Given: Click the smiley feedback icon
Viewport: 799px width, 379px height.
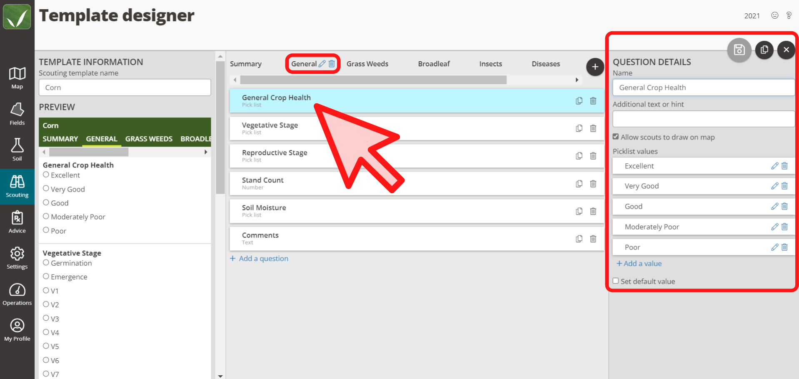Looking at the screenshot, I should click(x=775, y=15).
